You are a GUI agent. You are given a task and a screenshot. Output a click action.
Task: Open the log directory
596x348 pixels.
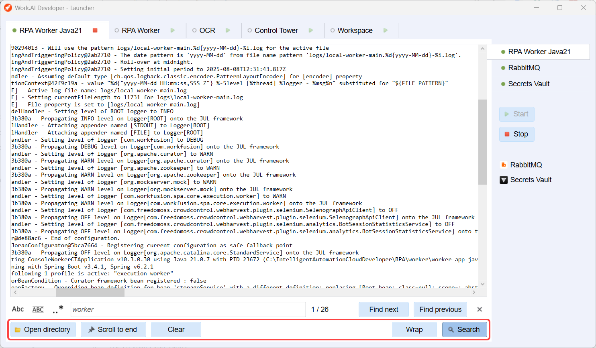[x=43, y=330]
